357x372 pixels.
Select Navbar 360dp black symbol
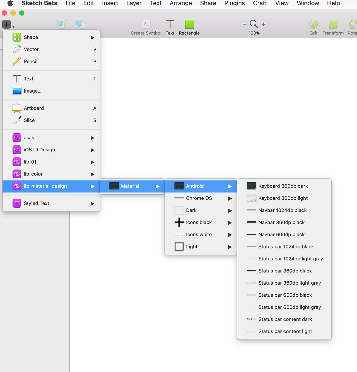284,223
